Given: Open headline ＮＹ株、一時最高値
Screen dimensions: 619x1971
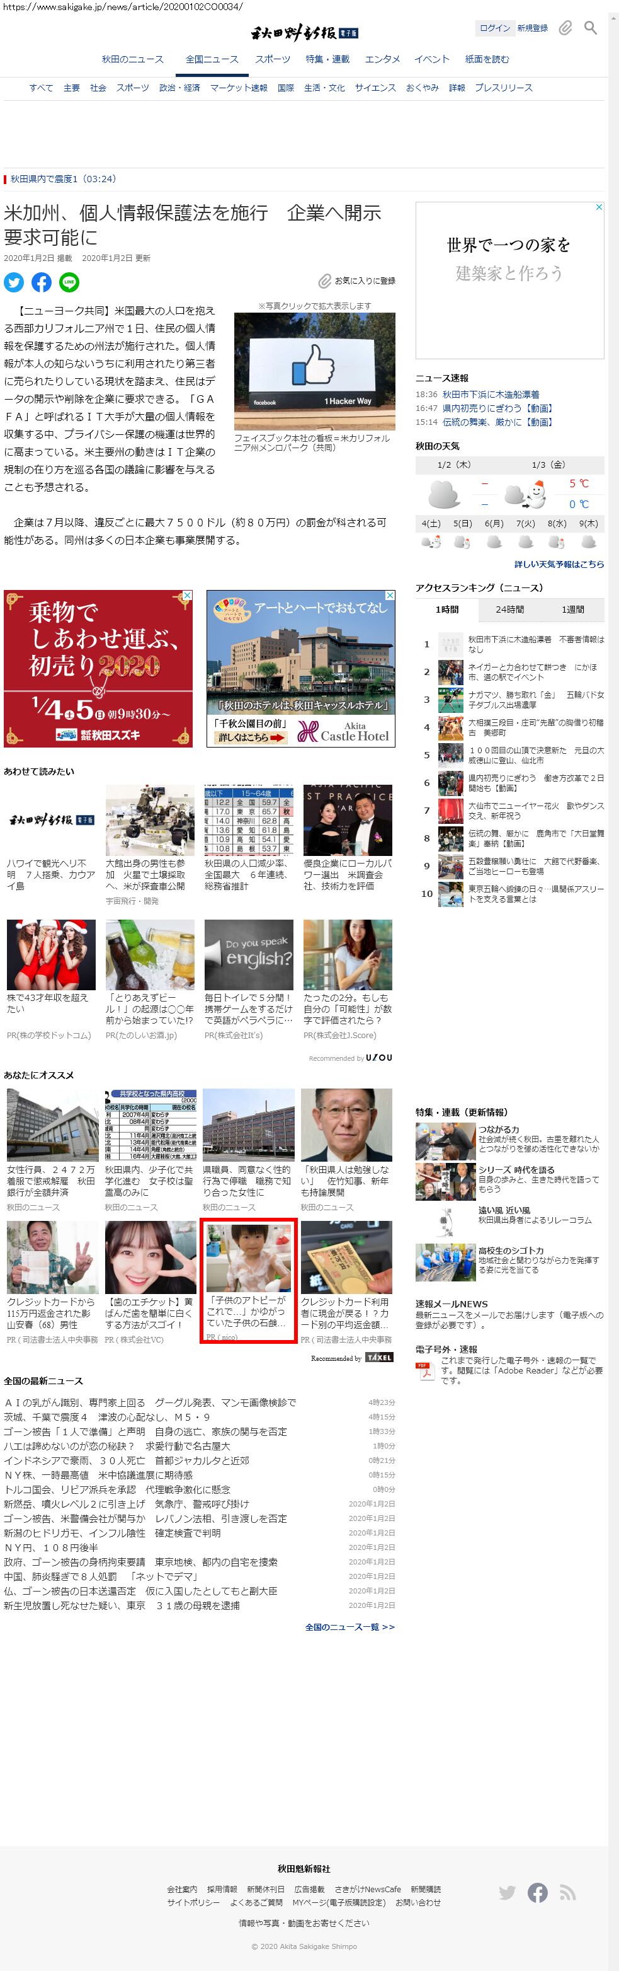Looking at the screenshot, I should [x=98, y=1474].
